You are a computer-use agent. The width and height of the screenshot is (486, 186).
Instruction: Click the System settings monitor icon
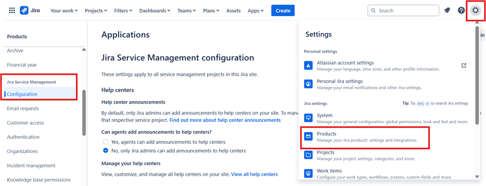(308, 118)
